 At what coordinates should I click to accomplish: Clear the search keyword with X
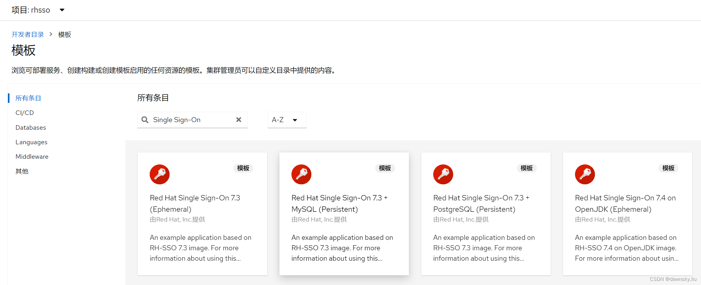point(239,120)
